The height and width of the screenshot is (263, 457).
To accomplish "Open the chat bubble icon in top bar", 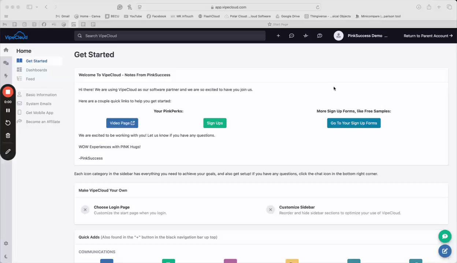I will (x=291, y=36).
